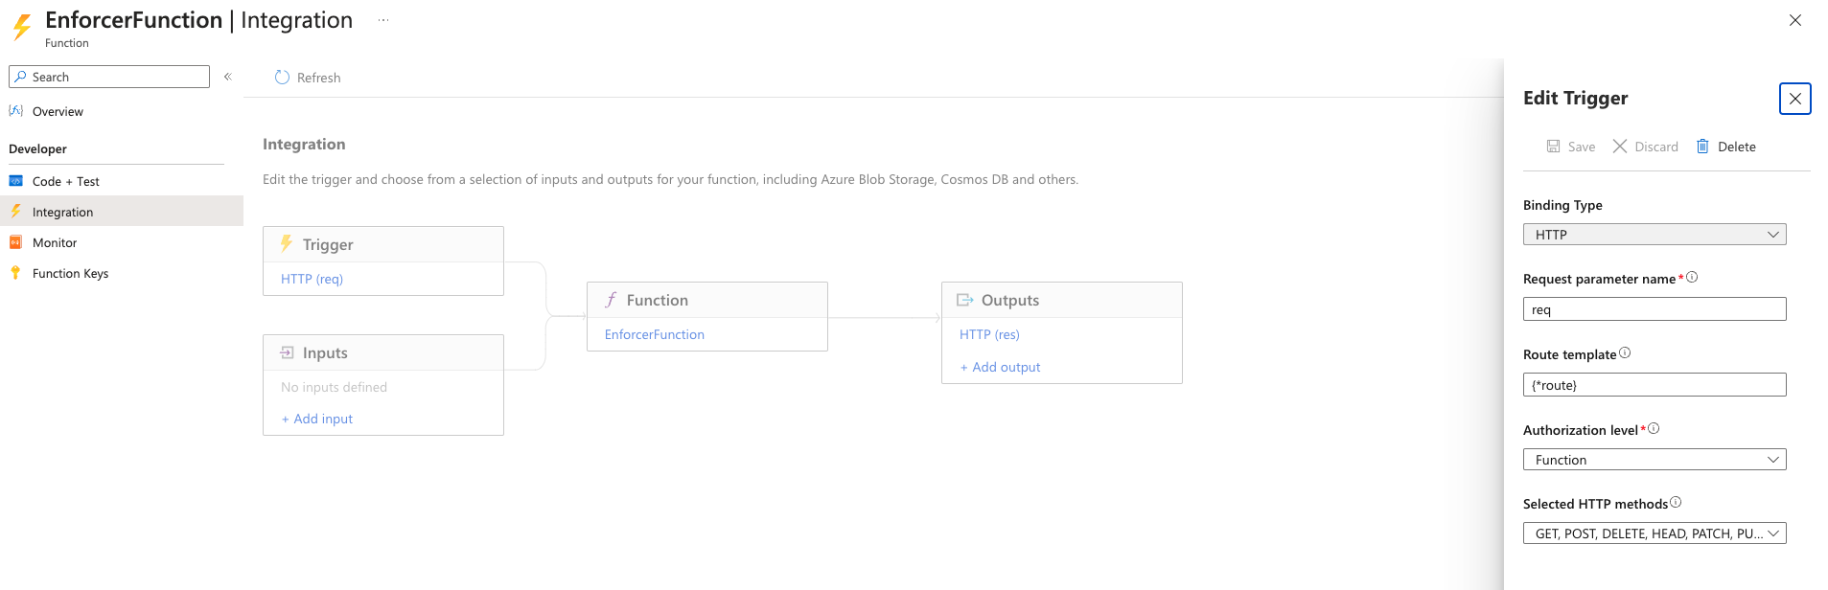Click info icon beside Route template
The width and height of the screenshot is (1828, 590).
tap(1625, 353)
